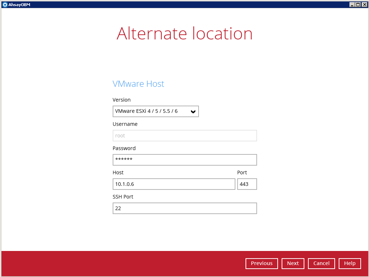Go back with the Previous button
The image size is (369, 277).
pyautogui.click(x=262, y=263)
